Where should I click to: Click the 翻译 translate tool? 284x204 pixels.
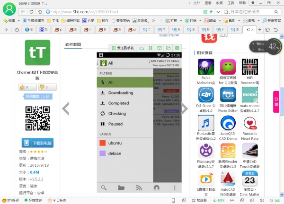tap(210, 21)
